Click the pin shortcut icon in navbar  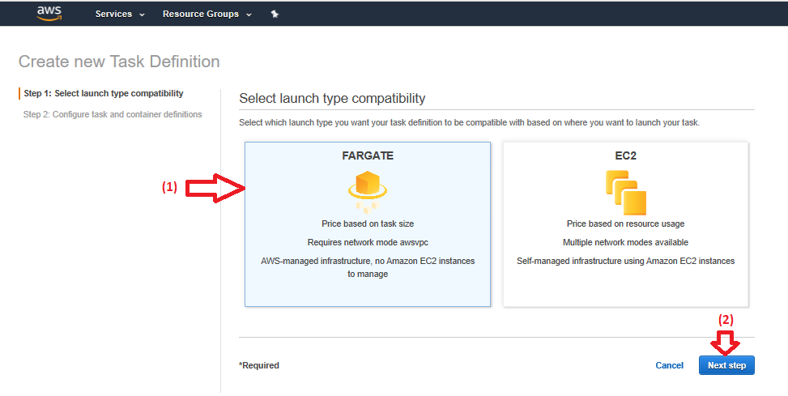(x=275, y=15)
